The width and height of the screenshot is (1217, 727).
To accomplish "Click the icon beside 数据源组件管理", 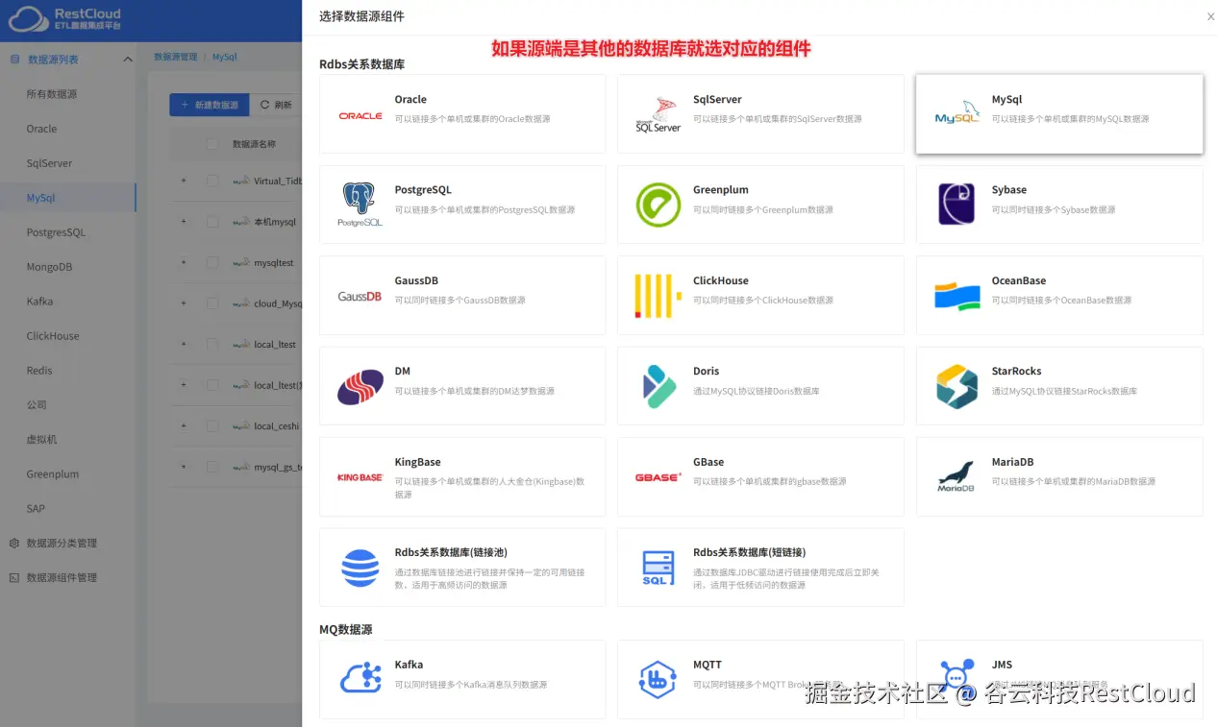I will pos(14,578).
